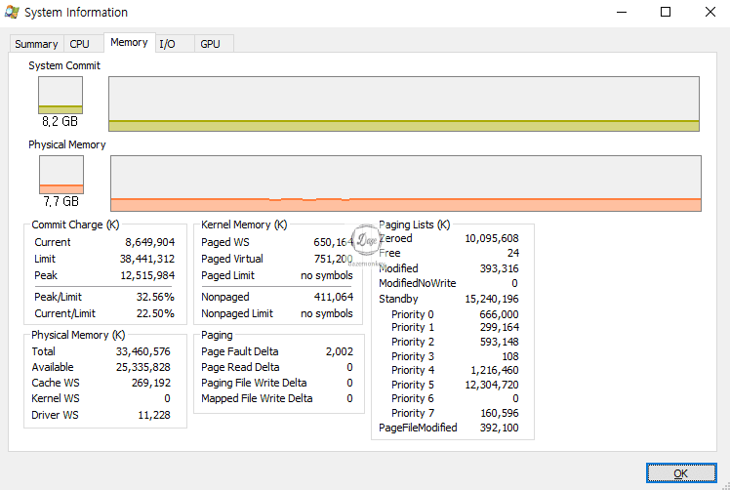
Task: Click the Priority 4 value 1,216,460
Action: click(x=495, y=370)
